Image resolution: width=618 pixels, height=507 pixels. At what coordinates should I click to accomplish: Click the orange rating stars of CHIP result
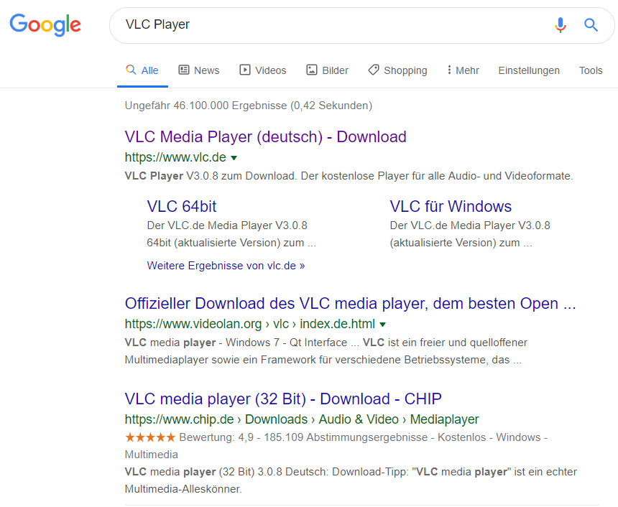point(149,437)
